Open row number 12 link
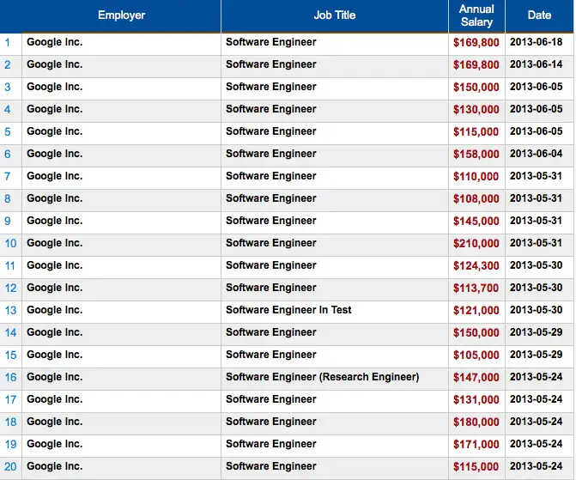The width and height of the screenshot is (576, 480). [10, 289]
